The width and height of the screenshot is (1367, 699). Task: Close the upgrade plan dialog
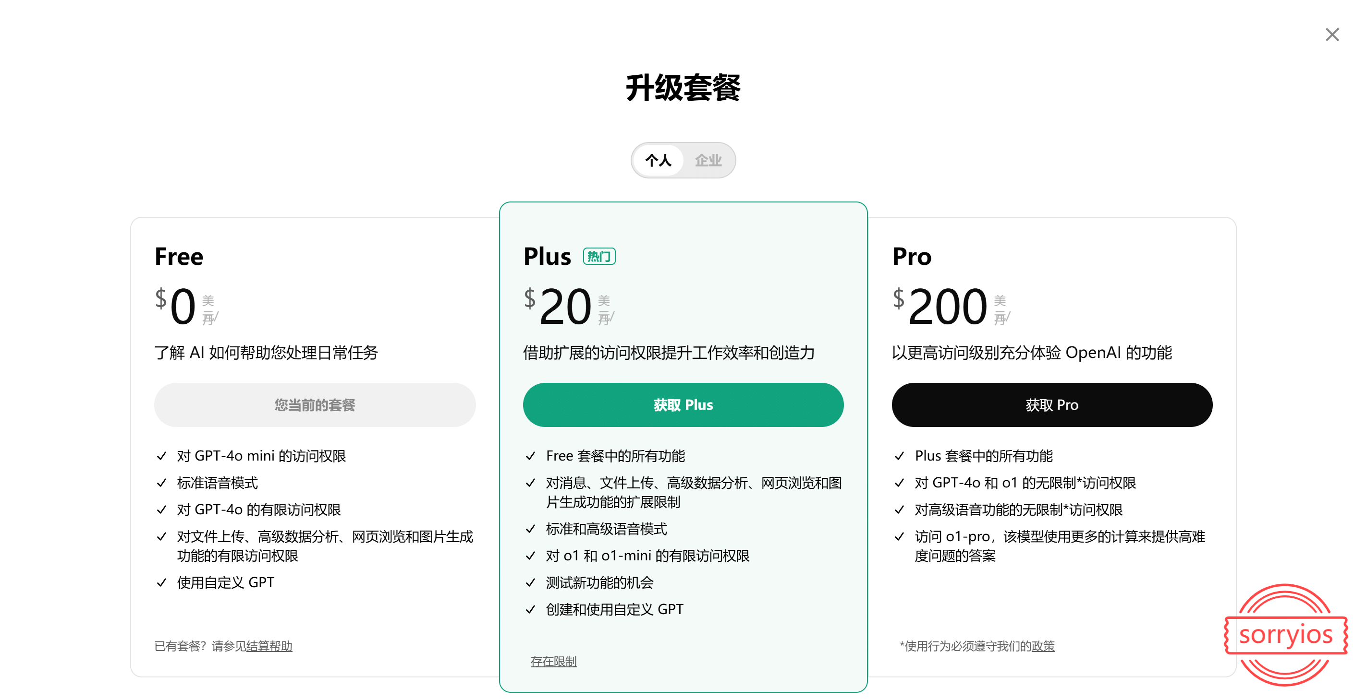pos(1331,35)
